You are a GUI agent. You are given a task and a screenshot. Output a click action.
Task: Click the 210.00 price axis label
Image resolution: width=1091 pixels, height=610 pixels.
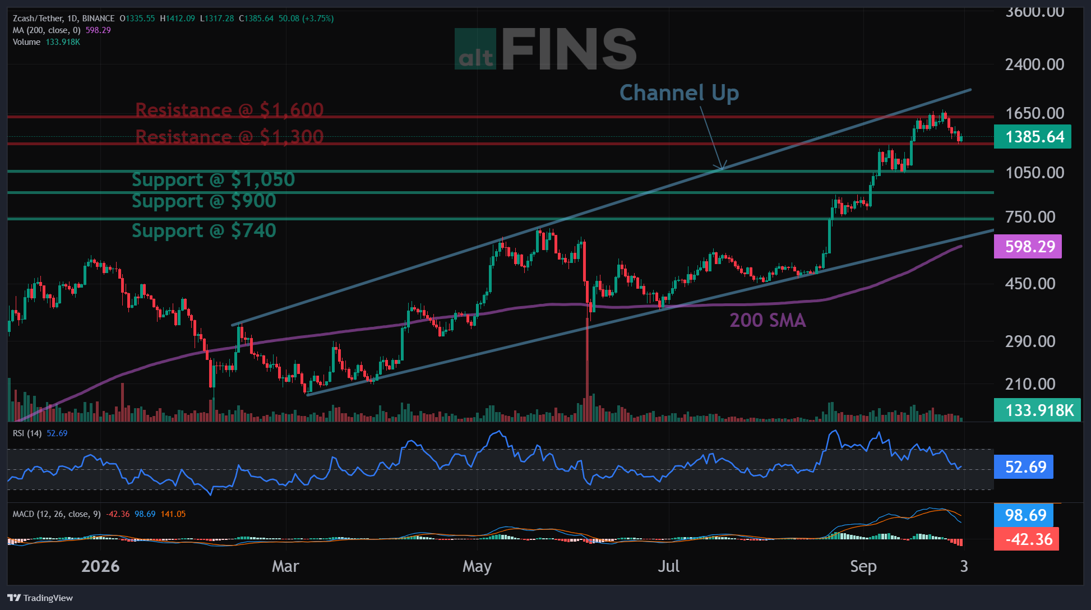(x=1030, y=384)
